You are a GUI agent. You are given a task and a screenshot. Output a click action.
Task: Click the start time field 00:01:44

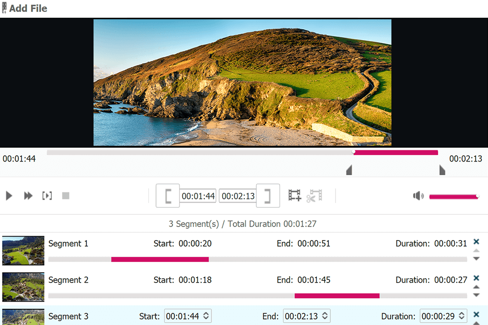pos(198,196)
